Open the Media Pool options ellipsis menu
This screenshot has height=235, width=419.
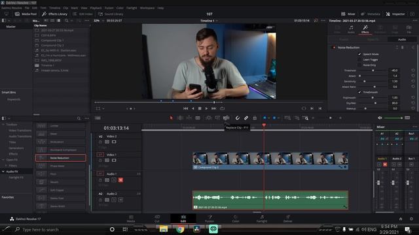coord(87,20)
